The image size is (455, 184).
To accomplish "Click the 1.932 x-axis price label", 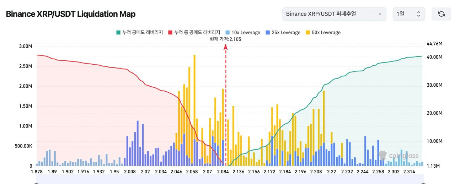I will (x=99, y=172).
